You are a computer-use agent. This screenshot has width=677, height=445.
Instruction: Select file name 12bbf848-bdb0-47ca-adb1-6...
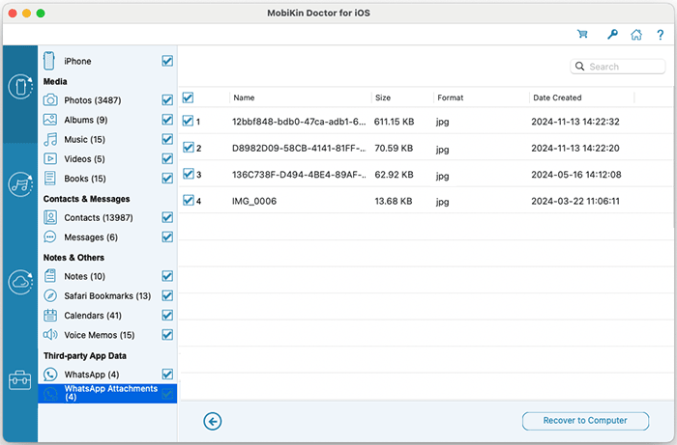click(x=299, y=122)
